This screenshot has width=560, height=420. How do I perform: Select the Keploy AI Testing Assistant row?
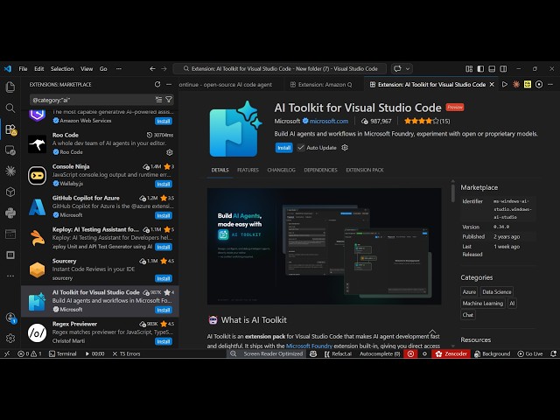coord(100,238)
